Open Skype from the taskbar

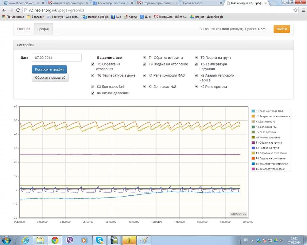click(99, 240)
